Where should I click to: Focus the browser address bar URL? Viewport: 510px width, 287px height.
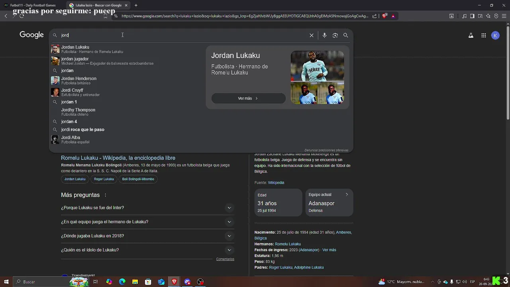245,16
